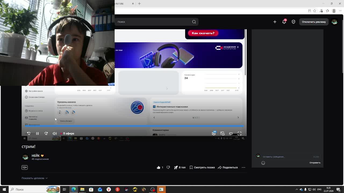The image size is (344, 193).
Task: Switch player to theater mode
Action: click(x=231, y=133)
